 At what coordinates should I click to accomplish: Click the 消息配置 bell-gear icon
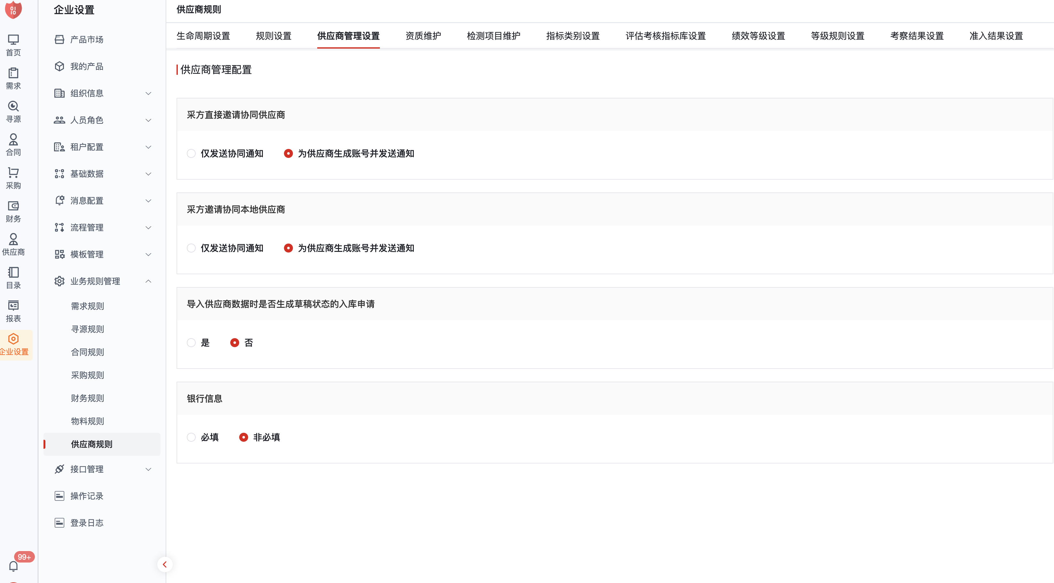tap(59, 201)
